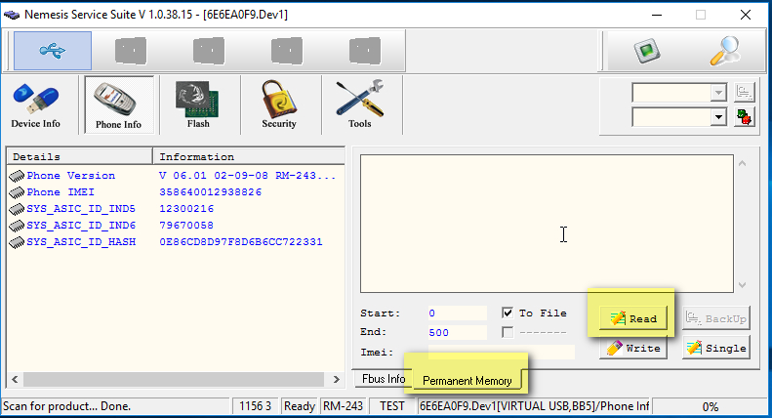Open the Flash section
Screen dimensions: 772x418
(x=198, y=105)
